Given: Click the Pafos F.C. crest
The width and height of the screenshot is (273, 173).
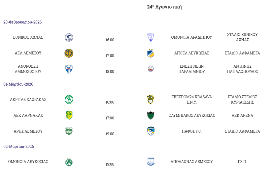Looking at the screenshot, I should (x=151, y=131).
